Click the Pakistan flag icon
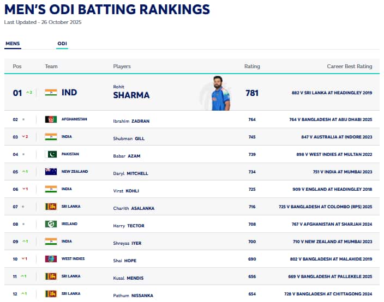 [x=51, y=154]
